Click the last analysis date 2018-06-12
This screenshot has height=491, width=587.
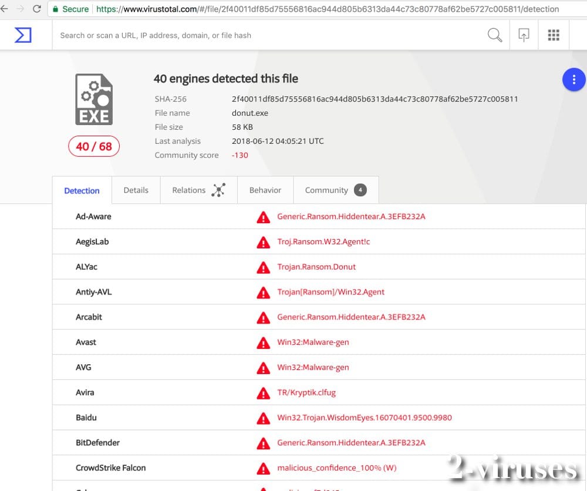278,141
